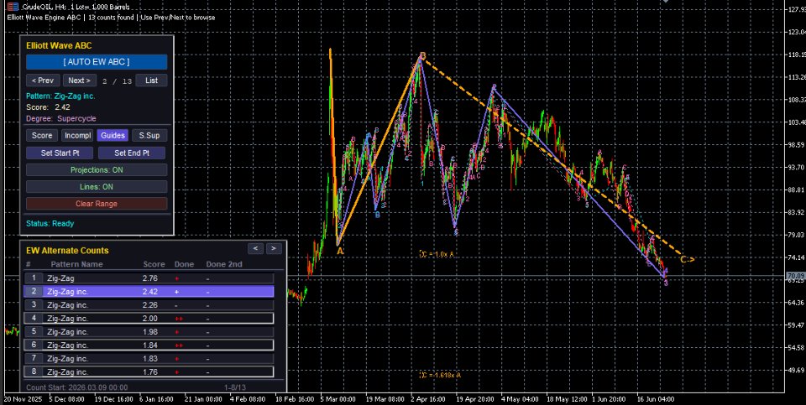
Task: Click the 'C = 1.0x A' projection label
Action: [437, 254]
